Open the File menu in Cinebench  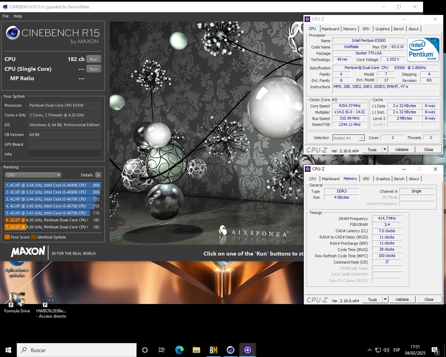coord(6,16)
